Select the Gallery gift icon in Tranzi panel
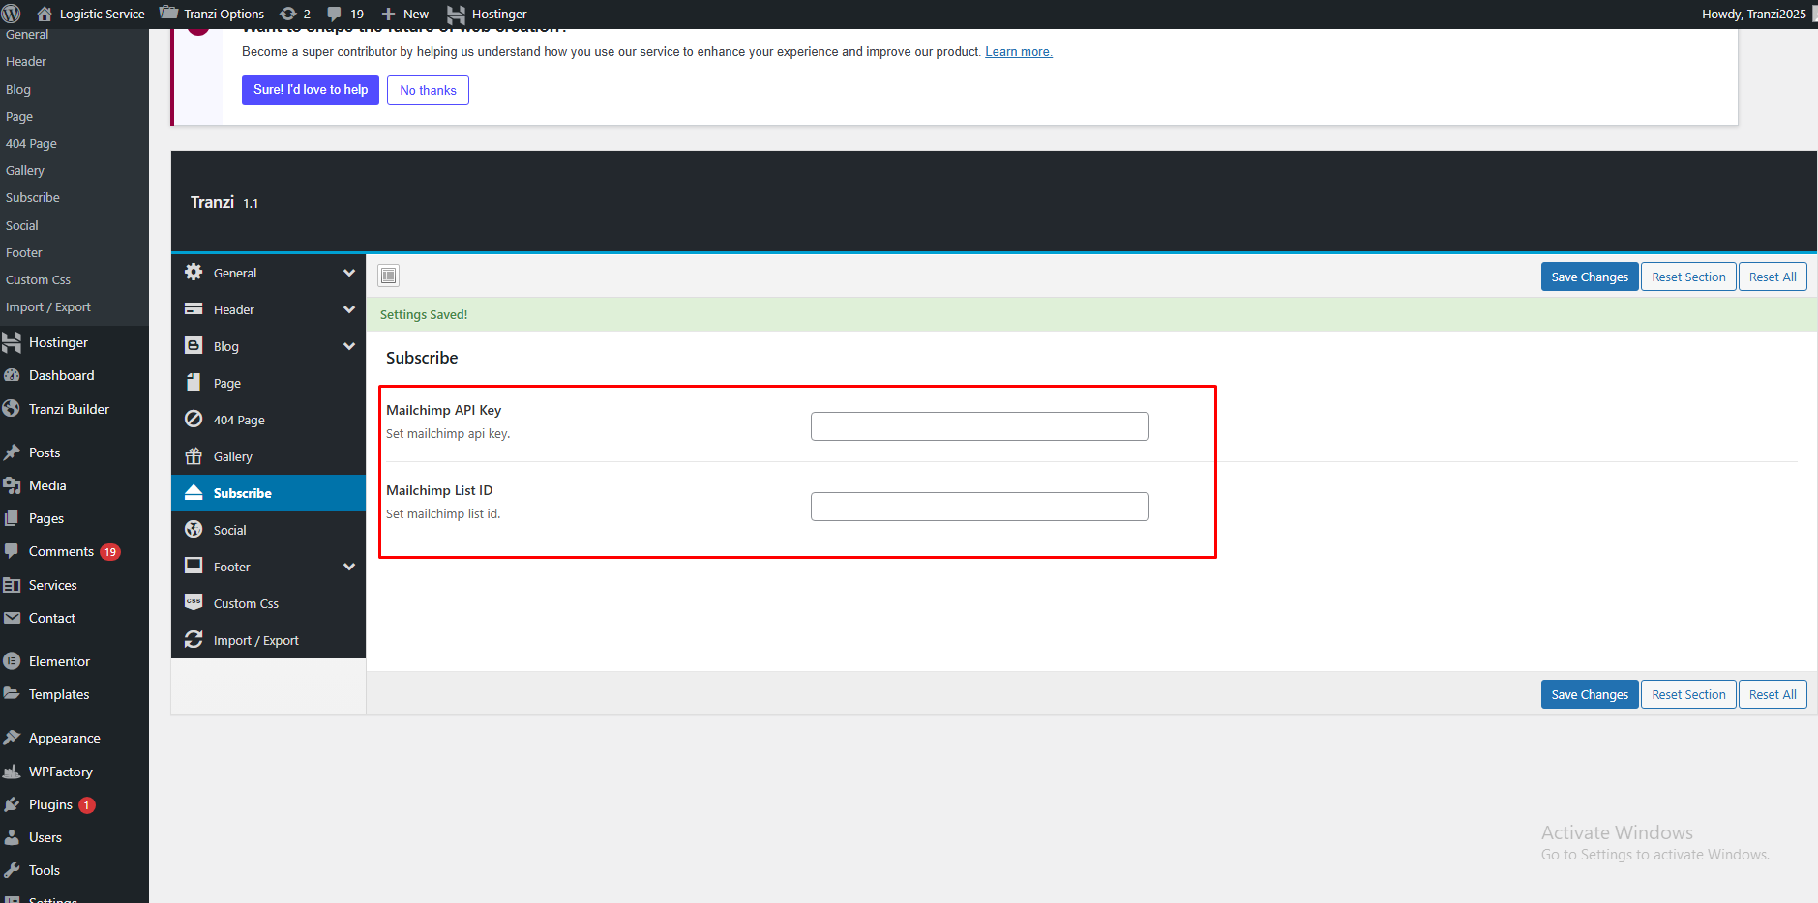The height and width of the screenshot is (903, 1818). pyautogui.click(x=194, y=456)
